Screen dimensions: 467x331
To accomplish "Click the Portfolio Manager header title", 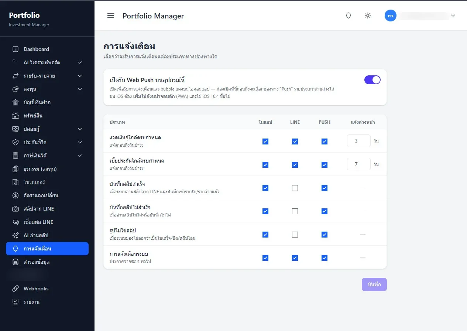I will [x=153, y=16].
